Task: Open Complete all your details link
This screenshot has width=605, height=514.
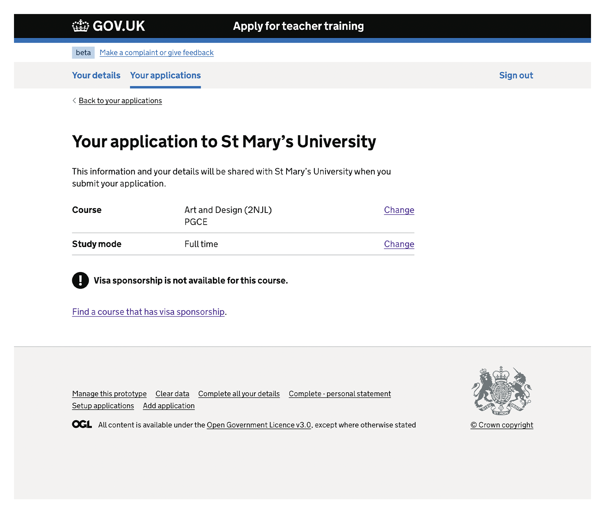Action: [239, 394]
